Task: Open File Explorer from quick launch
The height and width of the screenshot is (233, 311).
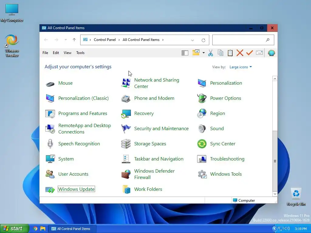Action: tap(43, 229)
